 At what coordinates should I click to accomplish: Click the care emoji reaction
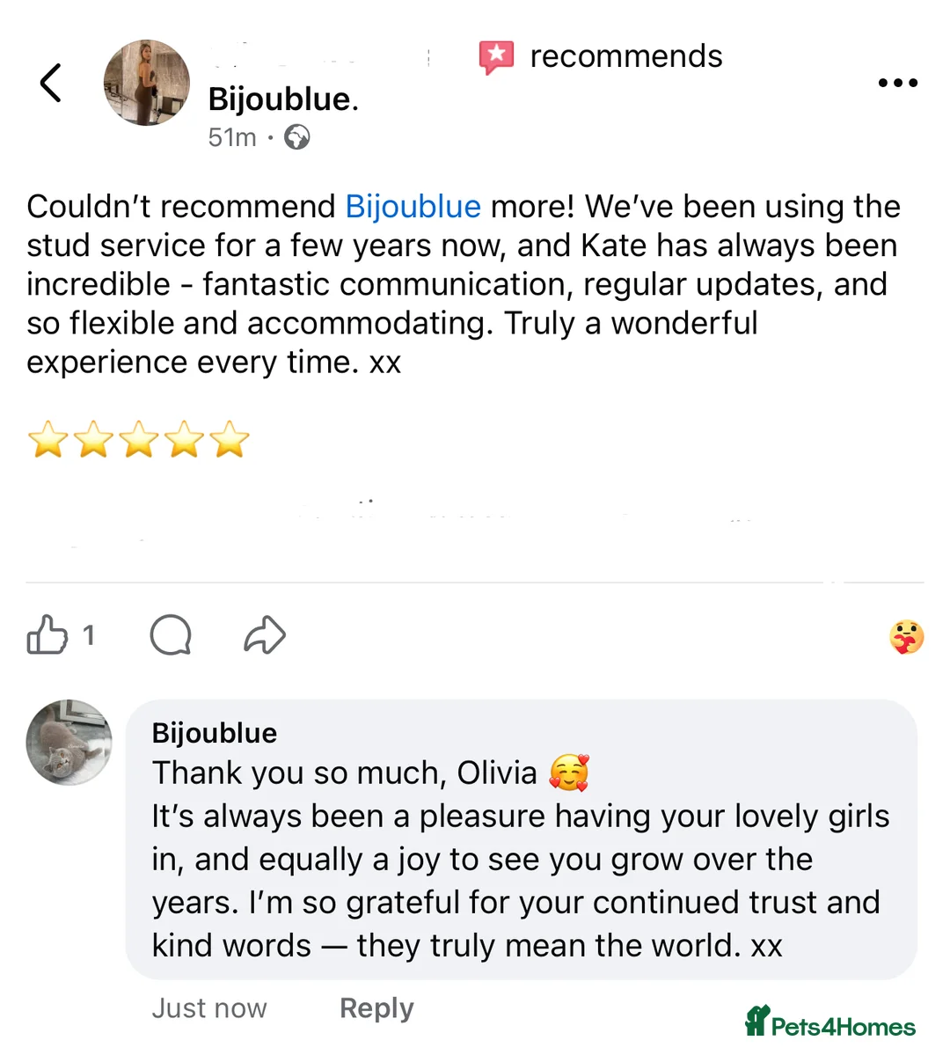pyautogui.click(x=906, y=637)
